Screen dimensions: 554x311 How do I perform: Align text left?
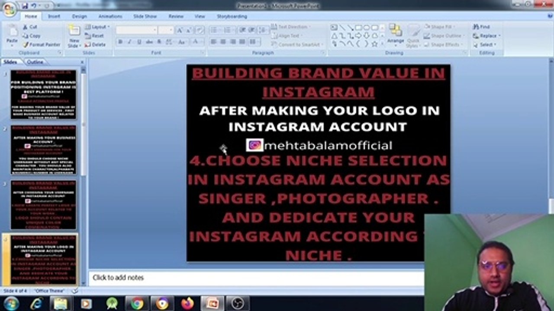(213, 42)
